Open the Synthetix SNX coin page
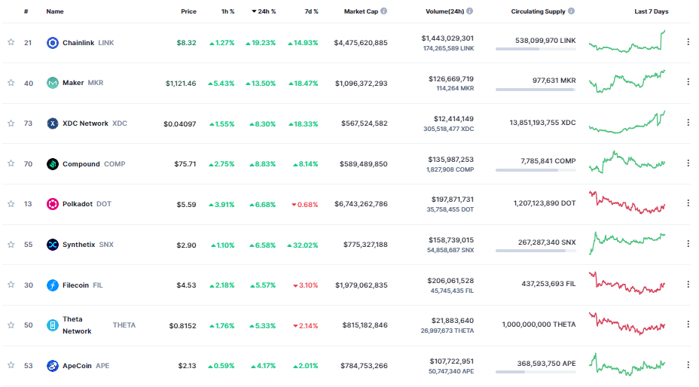 (88, 245)
